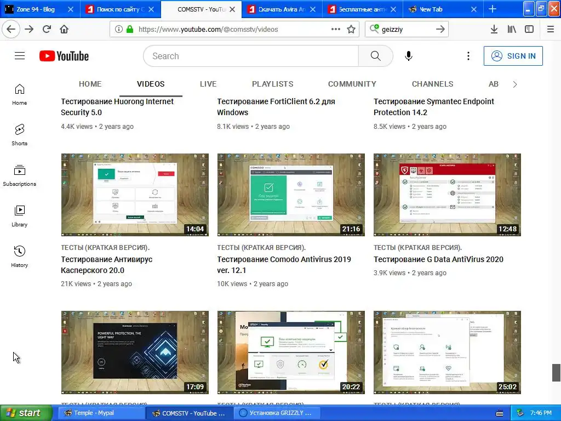Focus the YouTube Search field
The image size is (561, 421).
(x=251, y=56)
